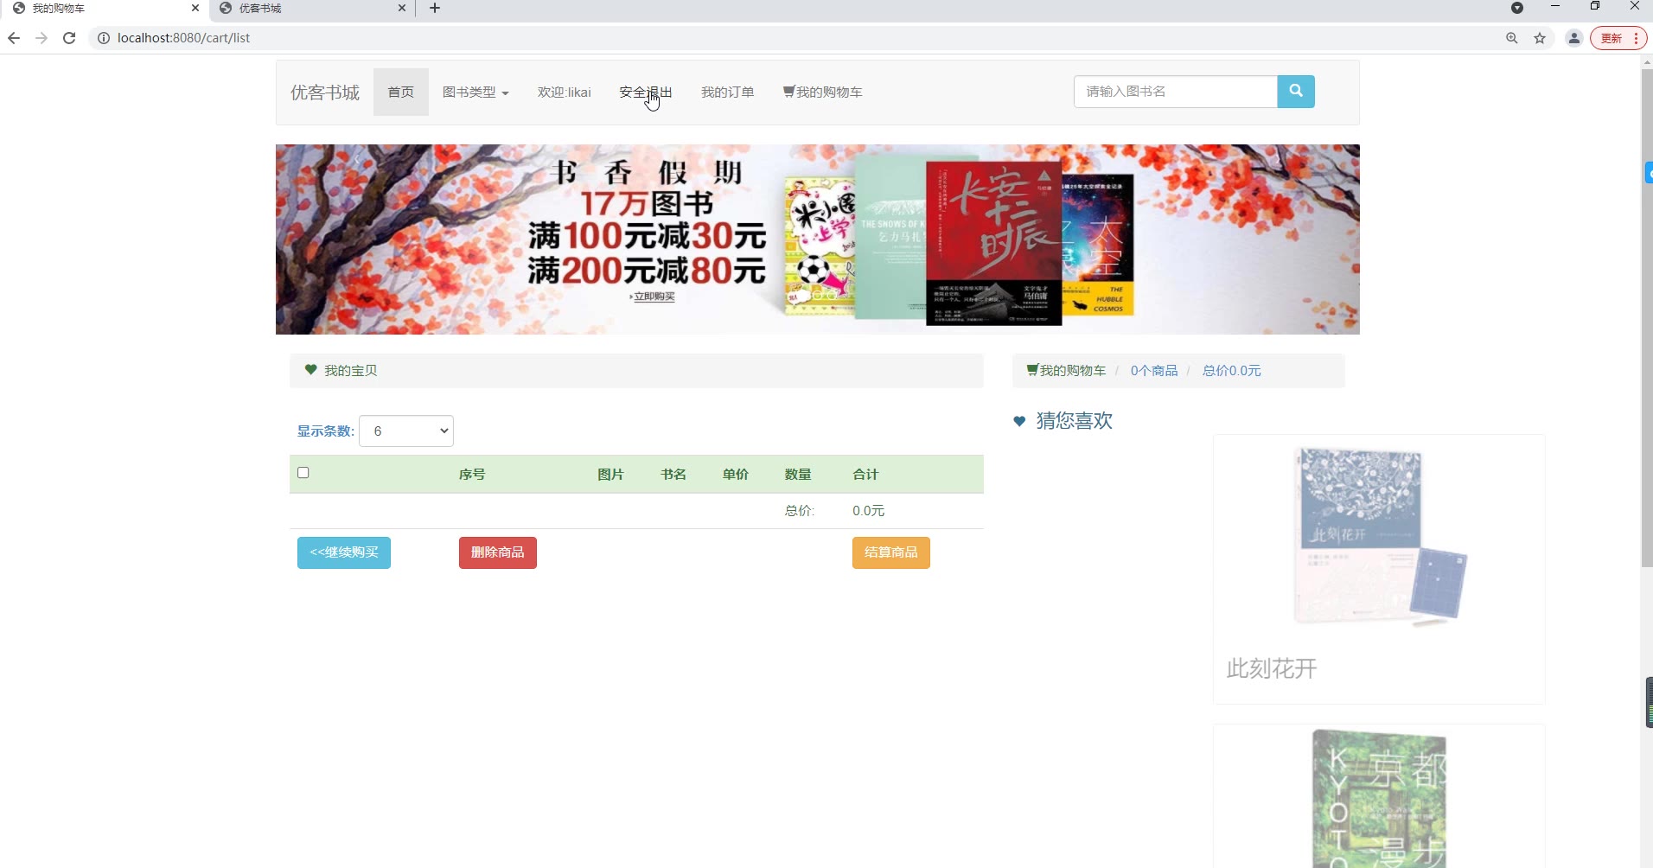Click the 优客书城 brand logo text
1653x868 pixels.
[325, 93]
